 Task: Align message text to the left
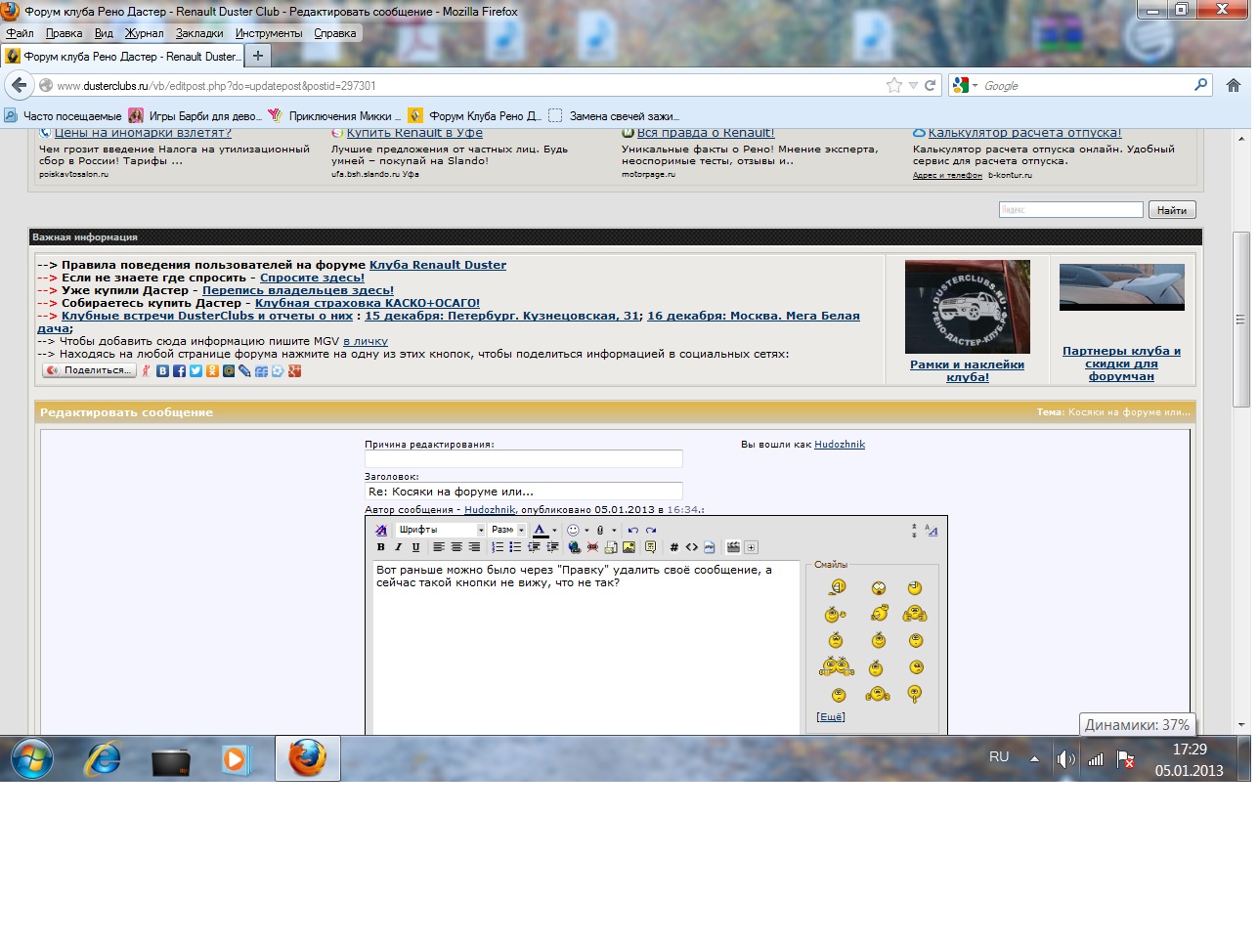coord(439,547)
